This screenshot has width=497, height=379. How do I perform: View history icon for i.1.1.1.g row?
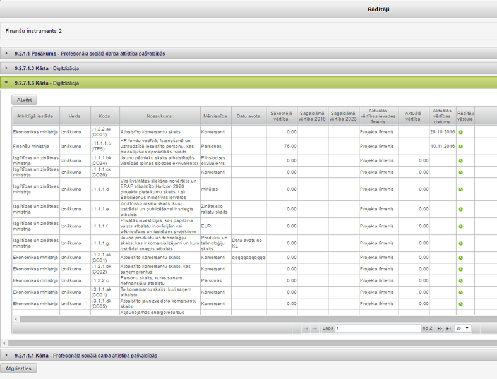pos(460,244)
